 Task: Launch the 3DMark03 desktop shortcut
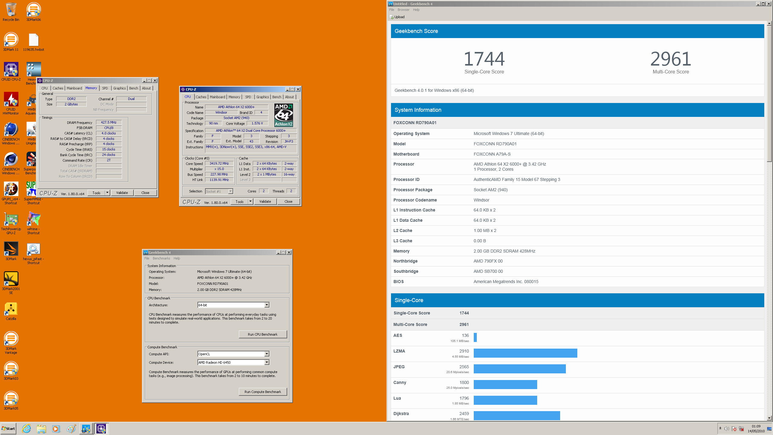(11, 371)
